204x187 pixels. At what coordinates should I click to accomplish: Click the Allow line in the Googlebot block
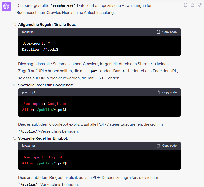[x=44, y=110]
